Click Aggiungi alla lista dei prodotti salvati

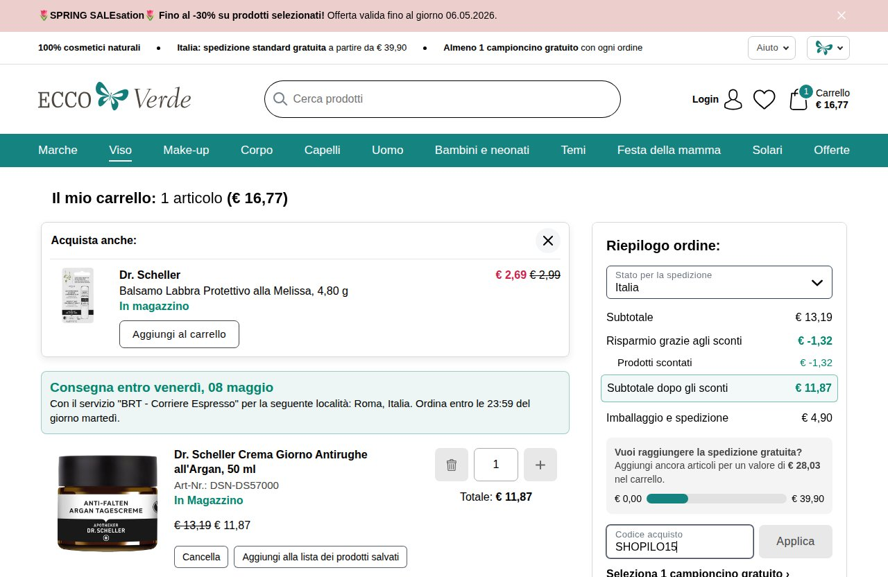(x=321, y=557)
